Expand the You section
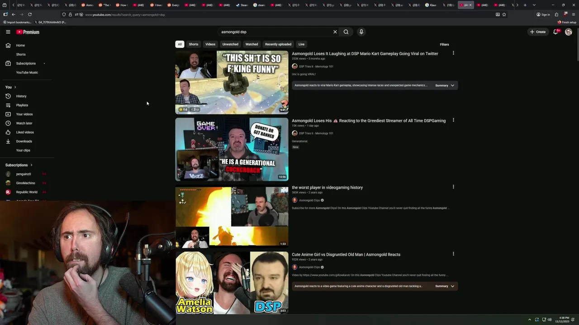 pos(10,87)
